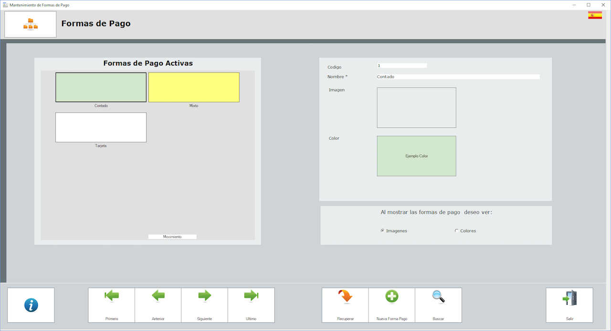The width and height of the screenshot is (611, 331).
Task: Click the empty Imagen preview box
Action: coord(416,108)
